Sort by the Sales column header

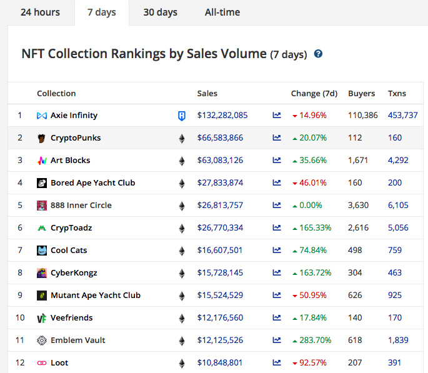coord(207,94)
